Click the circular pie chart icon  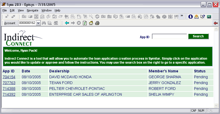164,17
